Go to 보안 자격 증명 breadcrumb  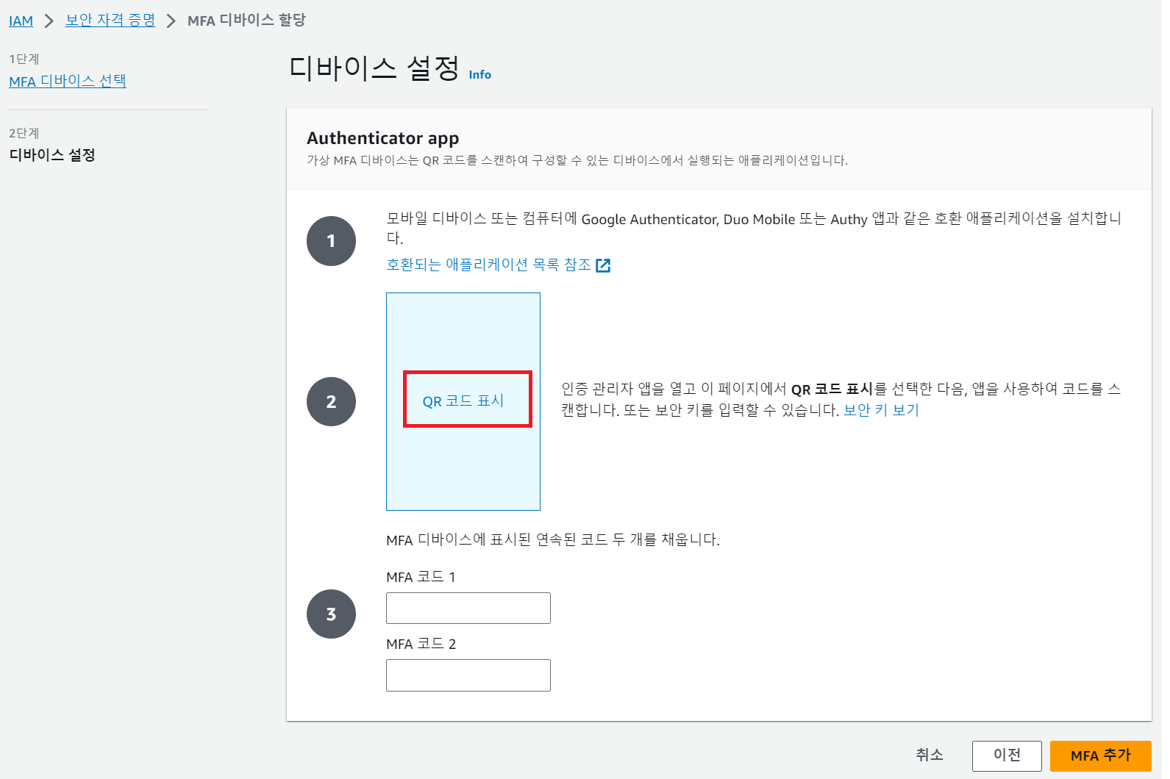pos(110,21)
